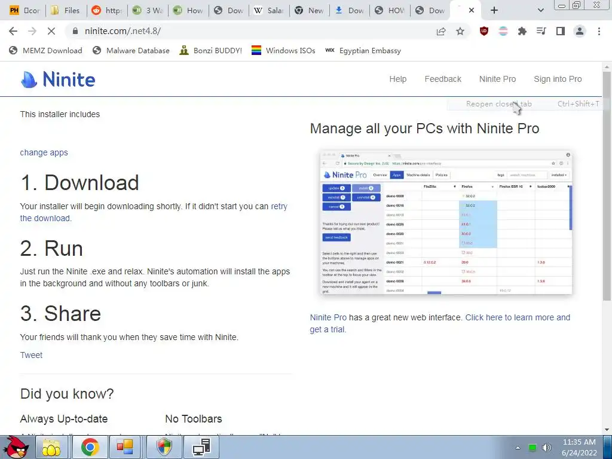This screenshot has width=612, height=459.
Task: Switch to the 3 Wa wikiHow tab
Action: tap(148, 10)
